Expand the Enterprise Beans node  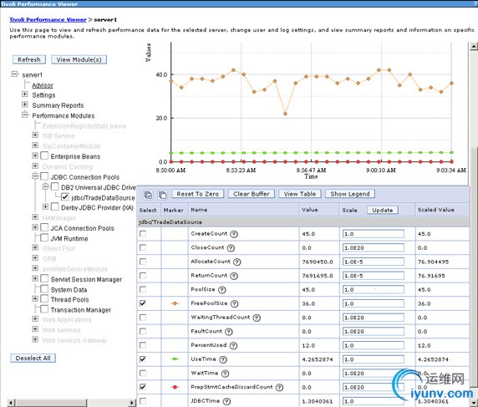[35, 155]
